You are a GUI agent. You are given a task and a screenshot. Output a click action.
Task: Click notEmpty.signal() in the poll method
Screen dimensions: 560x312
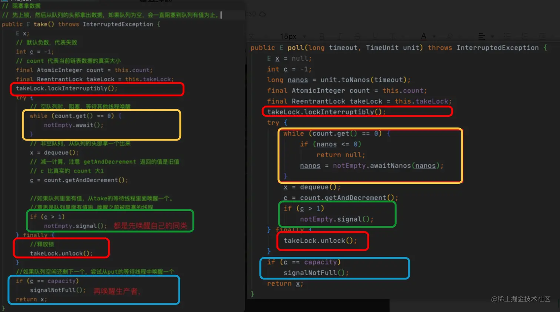pos(337,219)
